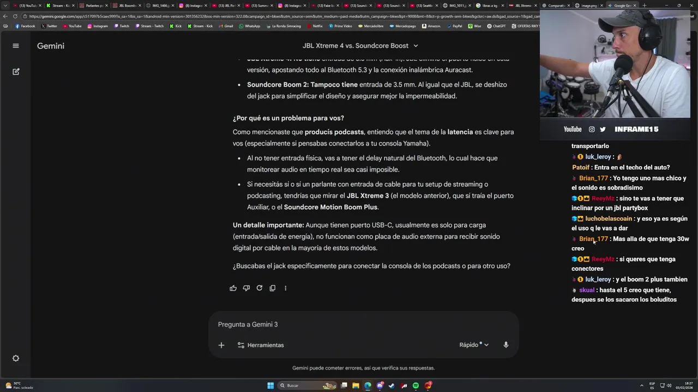
Task: Open the Prime Video bookmark
Action: pos(340,26)
